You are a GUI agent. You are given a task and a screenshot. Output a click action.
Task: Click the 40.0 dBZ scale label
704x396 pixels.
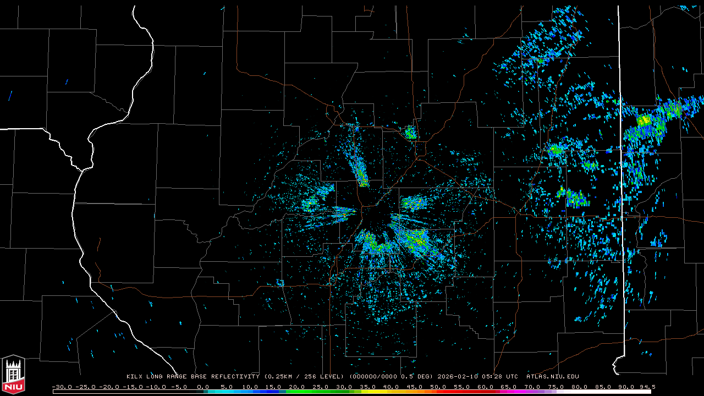point(392,387)
